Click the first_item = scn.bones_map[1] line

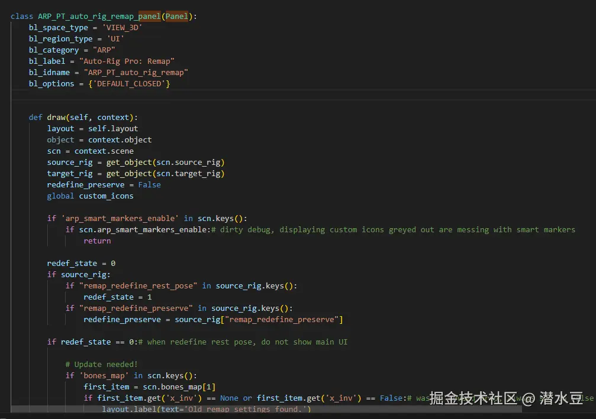tap(149, 386)
